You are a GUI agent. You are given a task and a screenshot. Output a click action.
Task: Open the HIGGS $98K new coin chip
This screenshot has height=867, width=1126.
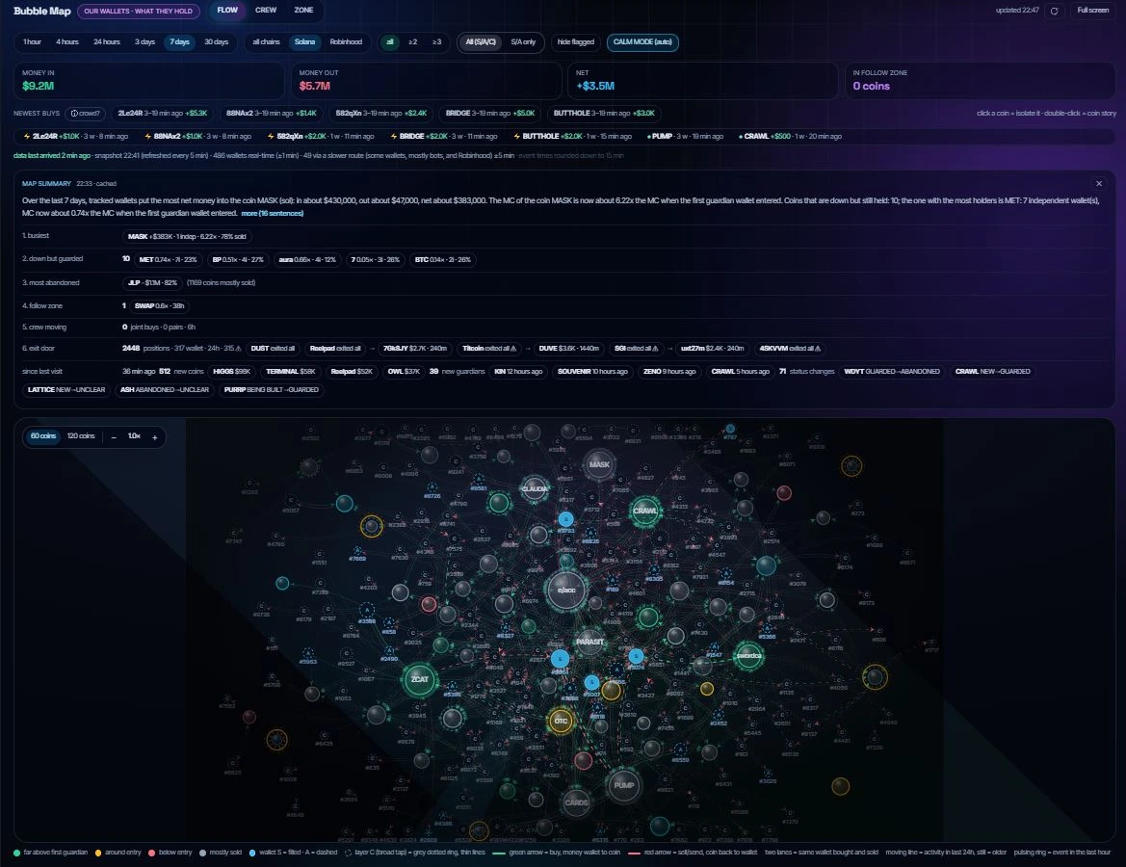tap(232, 372)
